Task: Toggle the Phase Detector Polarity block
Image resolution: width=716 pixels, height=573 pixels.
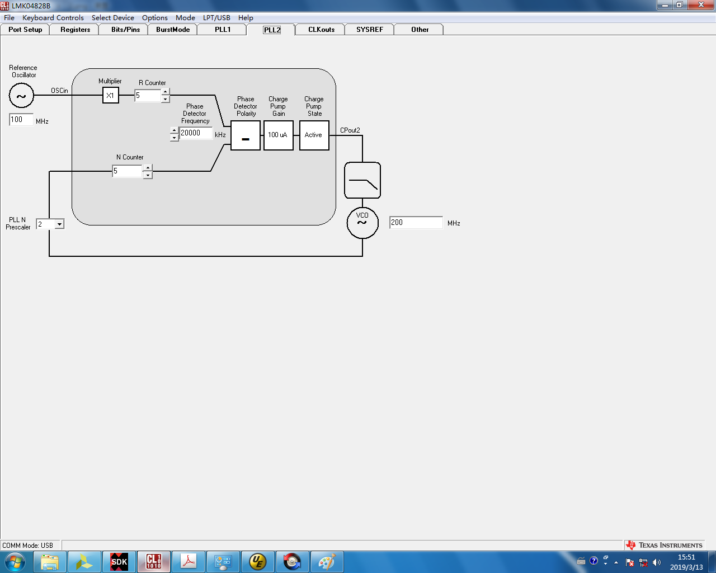Action: (246, 135)
